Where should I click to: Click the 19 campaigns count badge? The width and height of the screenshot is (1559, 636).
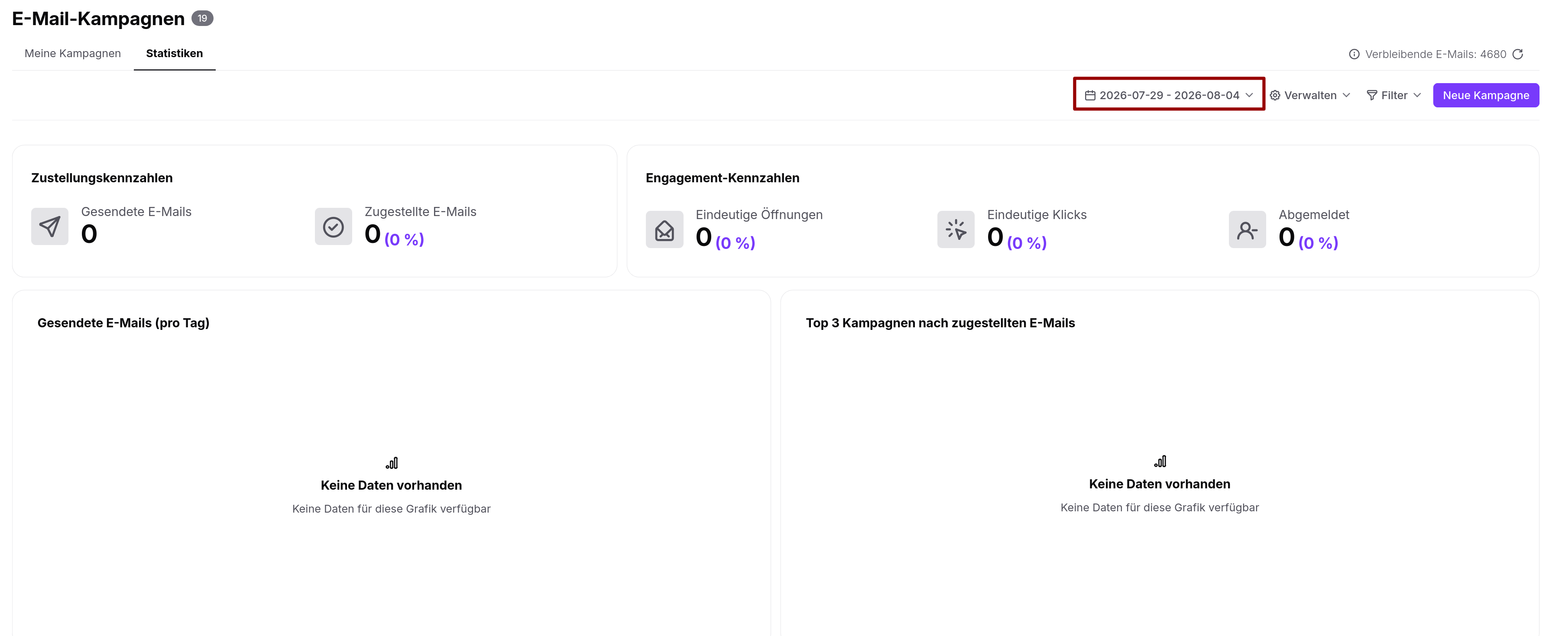tap(202, 19)
